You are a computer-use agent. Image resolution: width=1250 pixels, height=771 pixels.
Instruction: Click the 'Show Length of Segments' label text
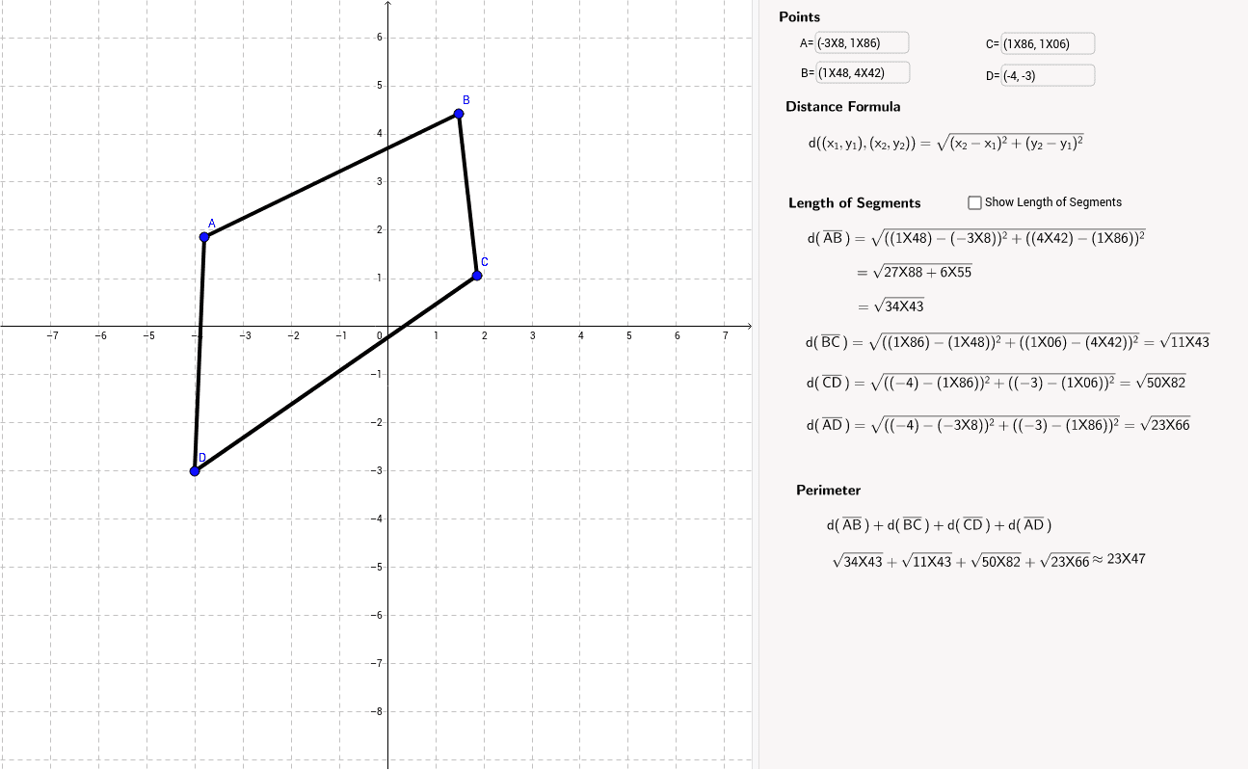(x=1053, y=202)
